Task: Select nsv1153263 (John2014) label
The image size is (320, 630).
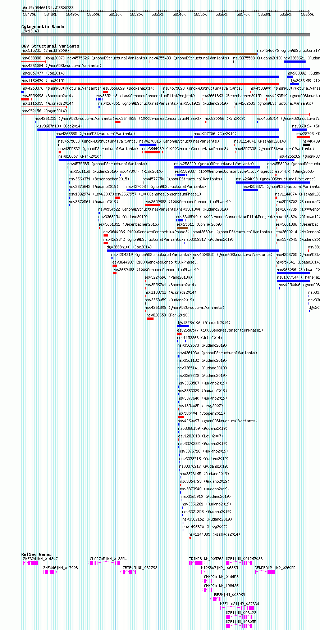Action: point(200,338)
